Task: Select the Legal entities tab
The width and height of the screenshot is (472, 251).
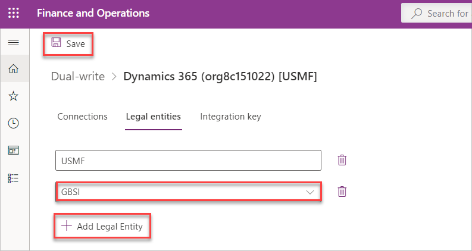Action: point(154,117)
